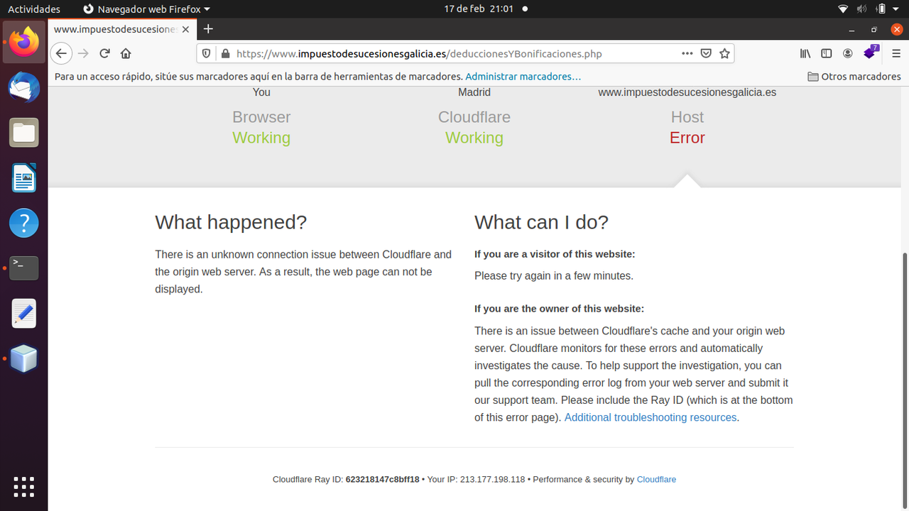This screenshot has height=511, width=909.
Task: Open page actions three-dot menu
Action: point(687,53)
